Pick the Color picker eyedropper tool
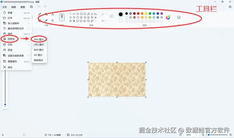This screenshot has height=138, width=234. (46, 21)
